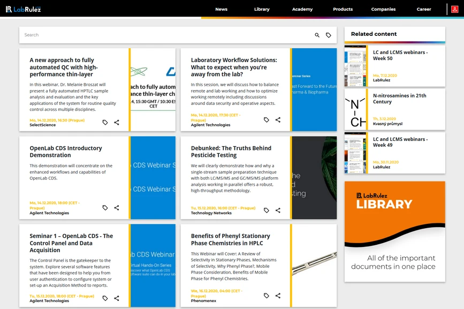This screenshot has height=309, width=464.
Task: Click the search magnifier icon
Action: tap(317, 35)
